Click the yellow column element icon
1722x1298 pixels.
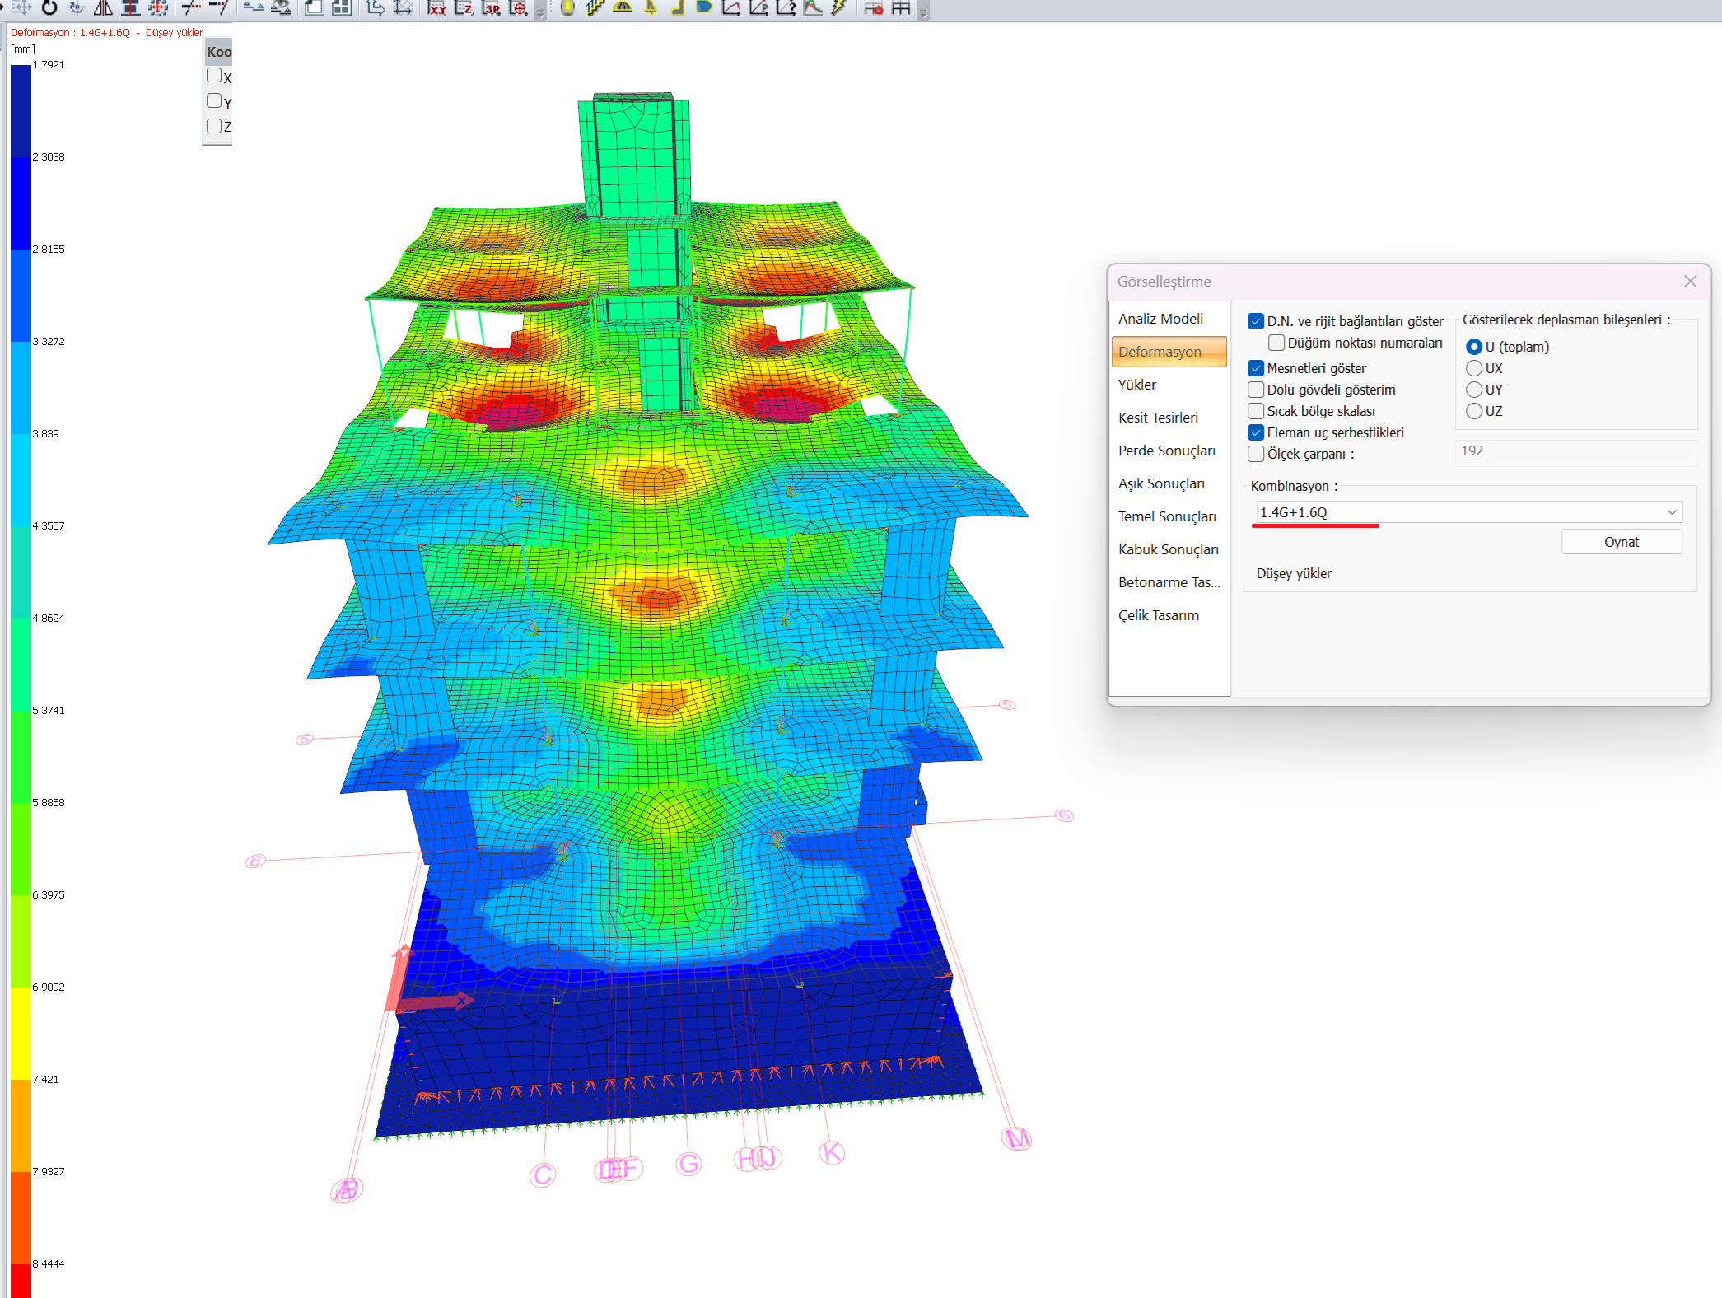[x=567, y=8]
